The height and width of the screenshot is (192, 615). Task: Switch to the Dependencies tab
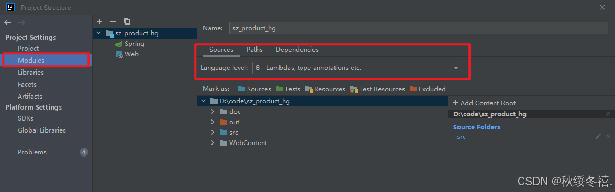coord(297,50)
